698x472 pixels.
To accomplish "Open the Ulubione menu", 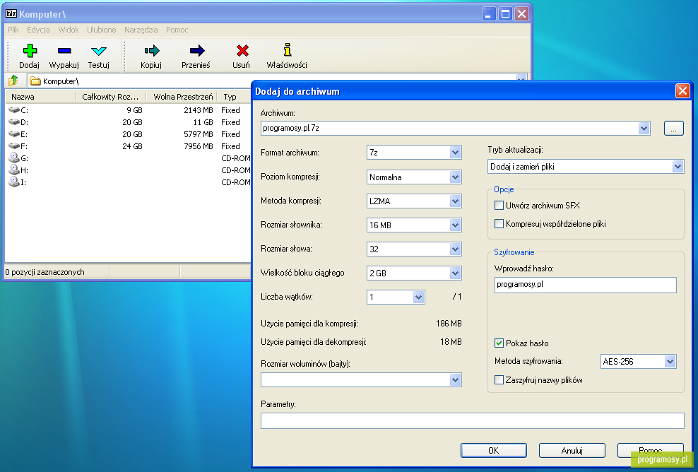I will coord(101,30).
